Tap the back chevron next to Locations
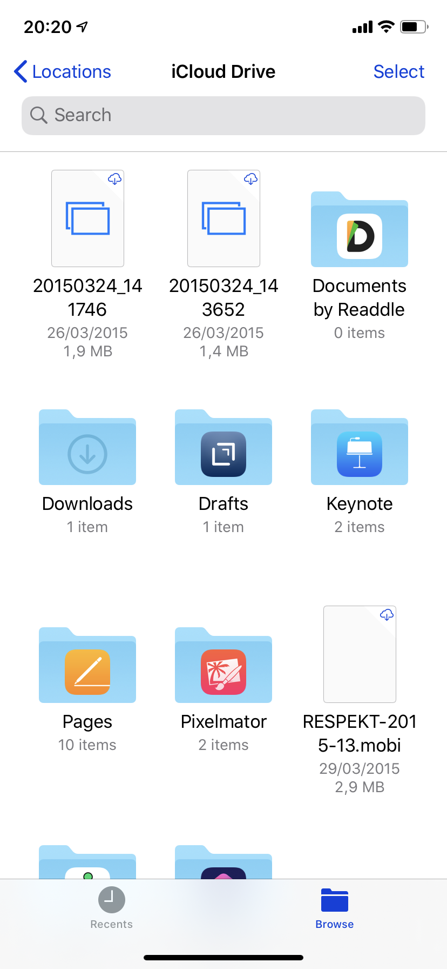 click(x=21, y=71)
